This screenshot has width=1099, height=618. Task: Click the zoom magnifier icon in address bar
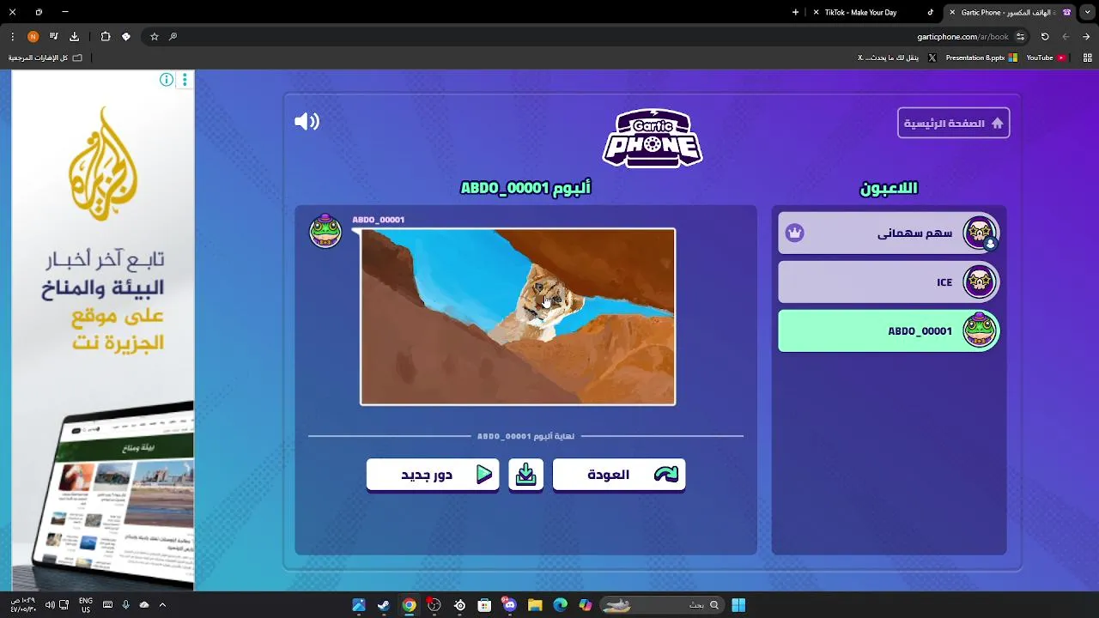tap(173, 37)
